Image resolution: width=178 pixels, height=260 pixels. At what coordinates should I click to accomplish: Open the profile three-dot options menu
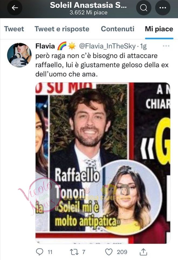pos(163,8)
